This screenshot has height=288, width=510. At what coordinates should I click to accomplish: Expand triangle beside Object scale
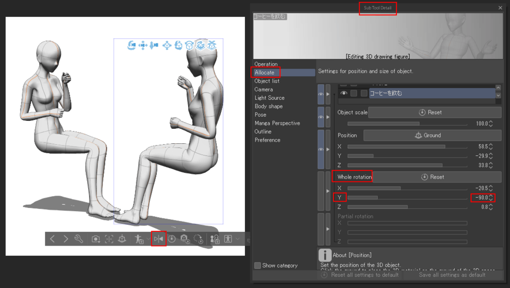click(328, 117)
